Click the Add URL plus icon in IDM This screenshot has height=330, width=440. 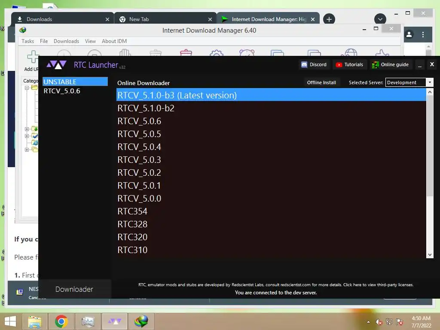(33, 57)
